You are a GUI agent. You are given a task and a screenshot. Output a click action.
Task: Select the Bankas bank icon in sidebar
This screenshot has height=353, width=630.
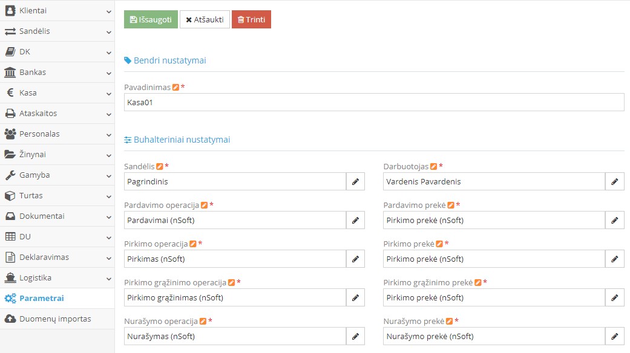click(11, 72)
